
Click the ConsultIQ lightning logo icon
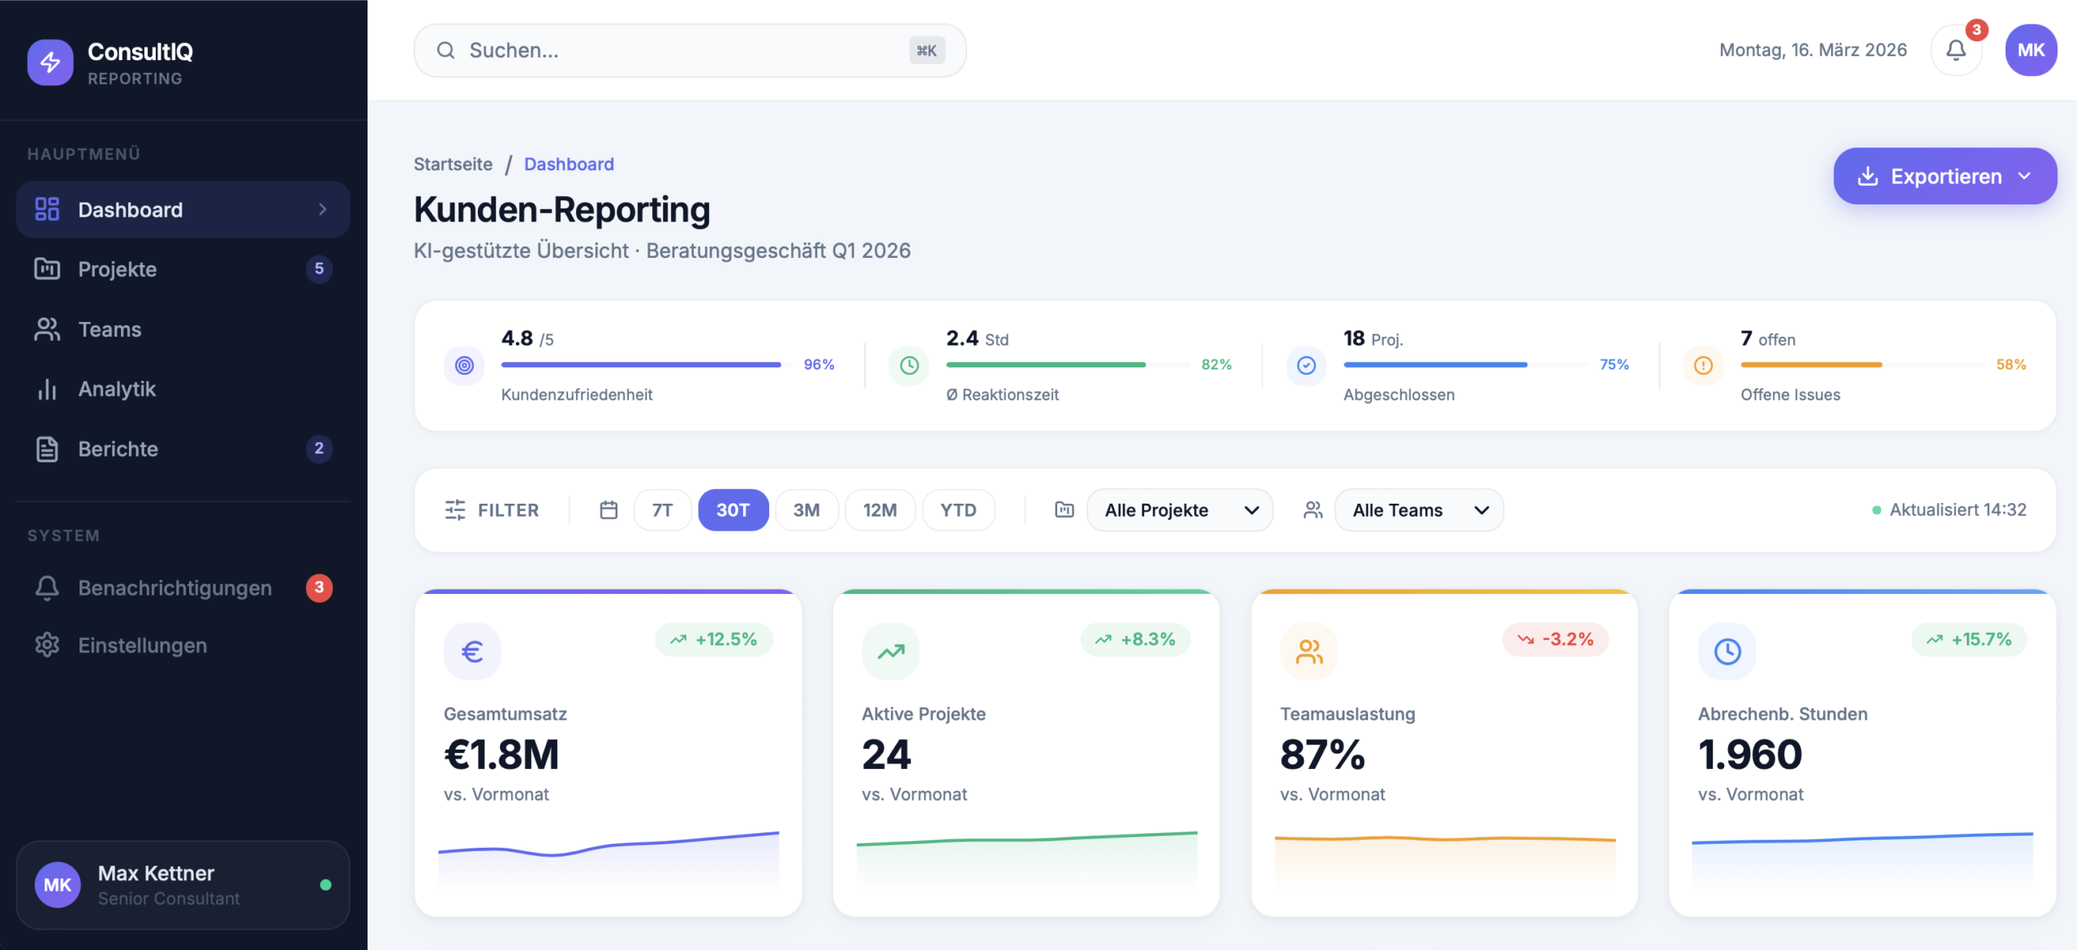(x=50, y=62)
